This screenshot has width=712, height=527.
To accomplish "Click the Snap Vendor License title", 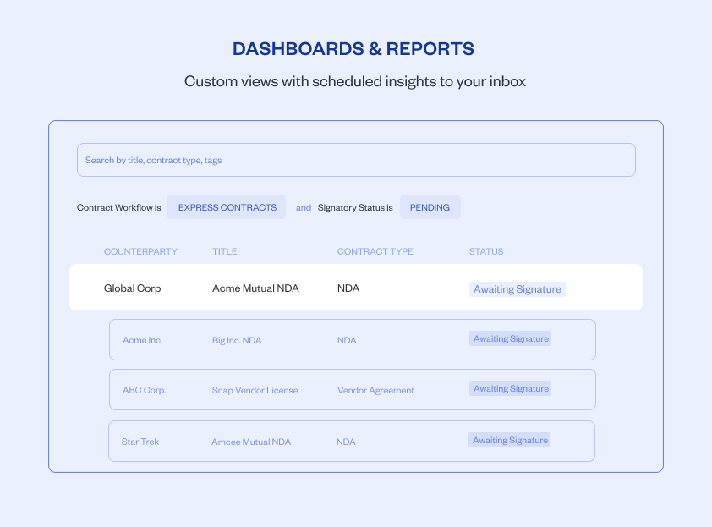I will [255, 390].
